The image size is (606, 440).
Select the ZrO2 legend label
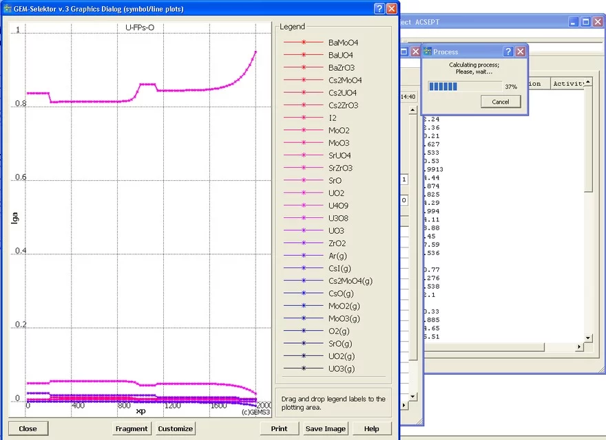tap(337, 243)
